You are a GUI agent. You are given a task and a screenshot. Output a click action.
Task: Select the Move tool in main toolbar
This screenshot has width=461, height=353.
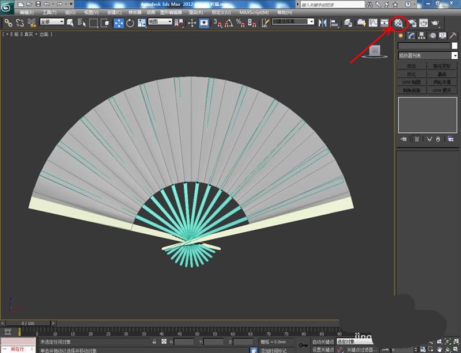(119, 23)
